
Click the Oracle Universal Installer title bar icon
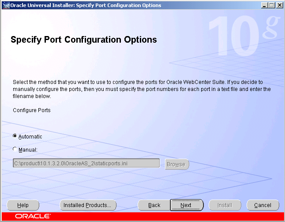click(6, 5)
